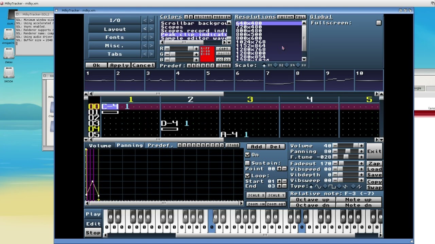Select color predefined slot A
The height and width of the screenshot is (244, 435).
(x=189, y=65)
